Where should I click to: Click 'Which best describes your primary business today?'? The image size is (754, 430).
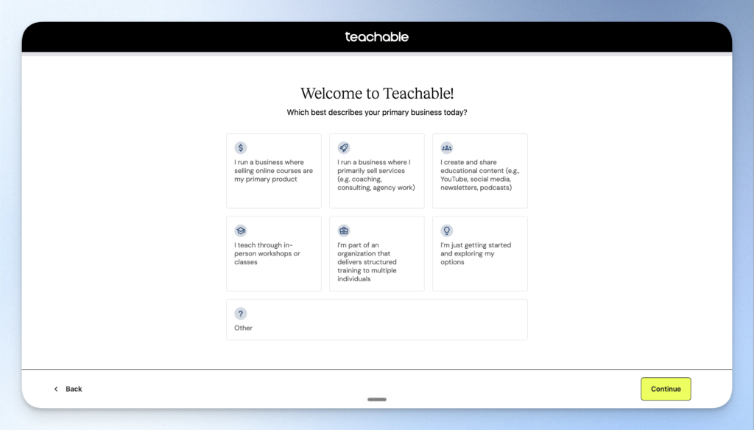pos(377,113)
